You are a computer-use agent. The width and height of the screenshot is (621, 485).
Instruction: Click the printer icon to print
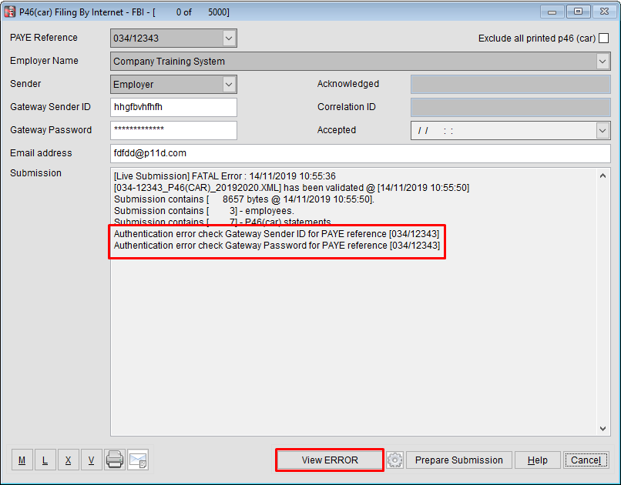click(x=114, y=460)
